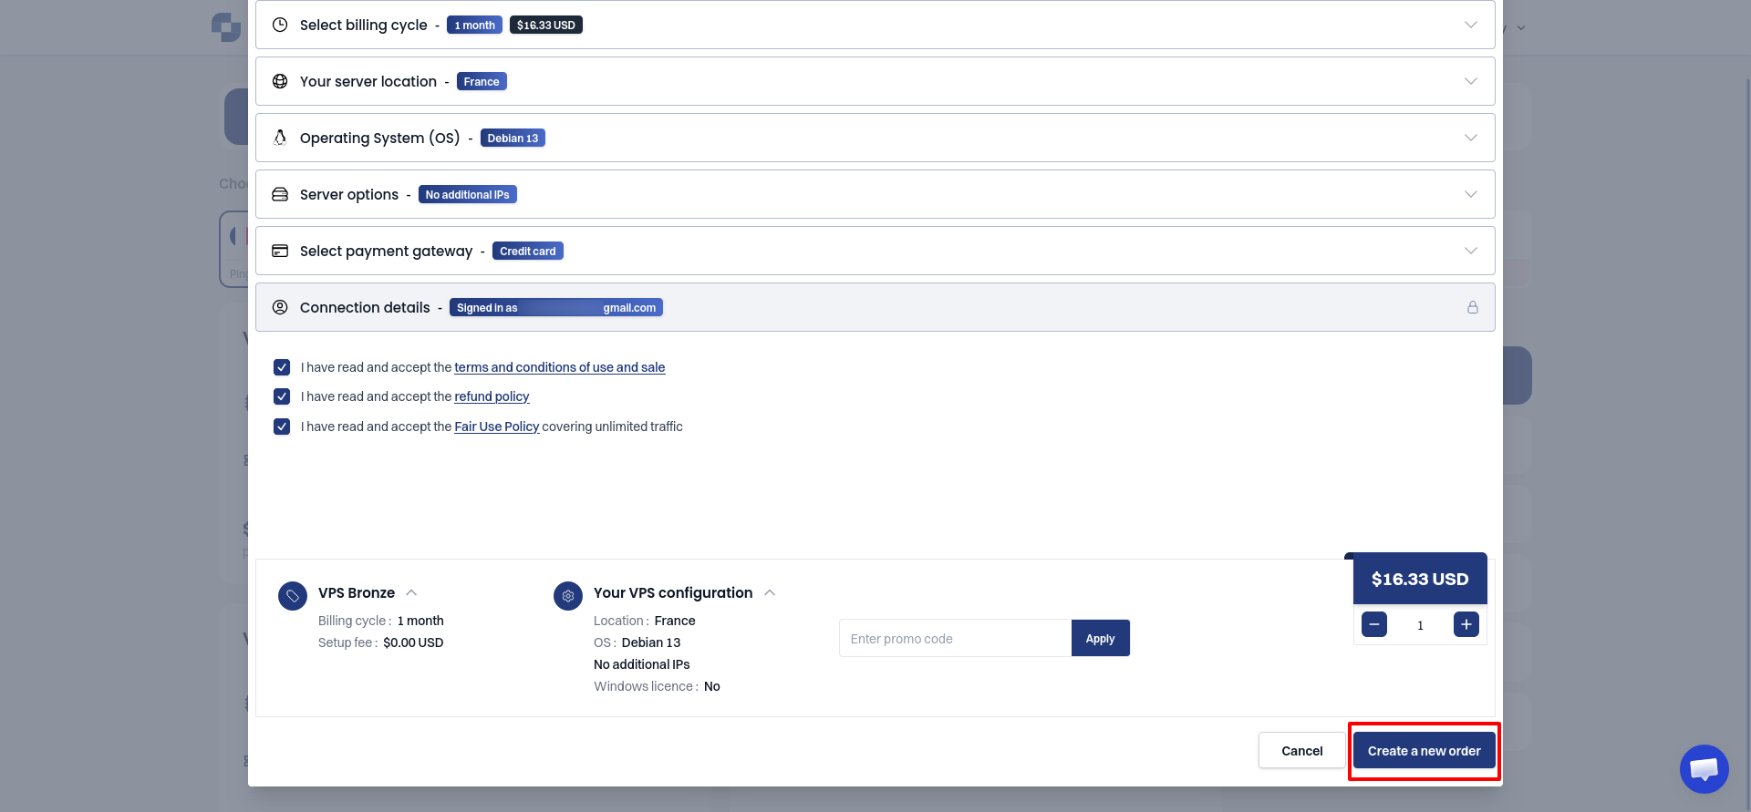Click the clock icon beside Select billing cycle
1751x812 pixels.
click(280, 25)
